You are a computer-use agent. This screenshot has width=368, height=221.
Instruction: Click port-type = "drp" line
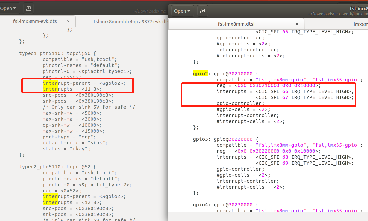tap(69, 137)
